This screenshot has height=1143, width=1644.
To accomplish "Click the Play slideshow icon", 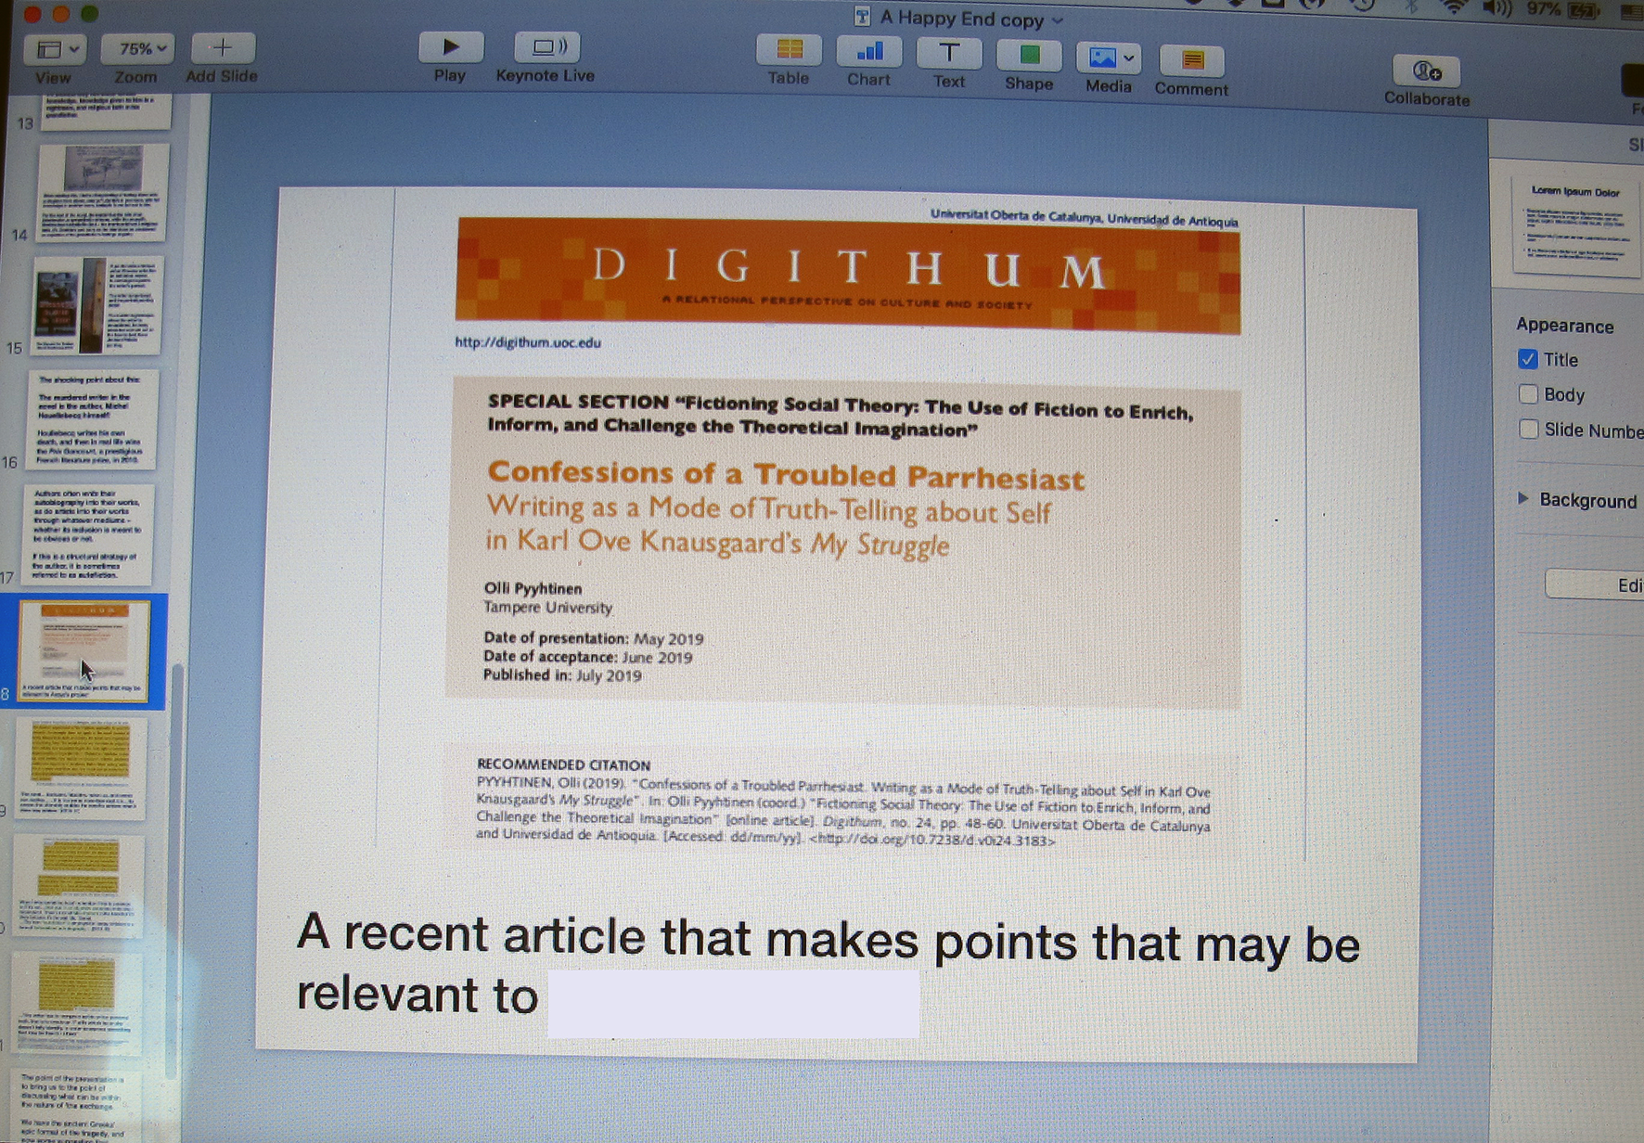I will (451, 47).
